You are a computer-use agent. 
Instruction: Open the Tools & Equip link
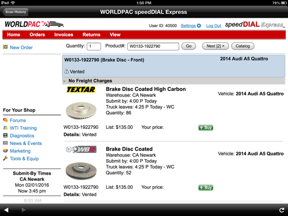click(x=24, y=159)
